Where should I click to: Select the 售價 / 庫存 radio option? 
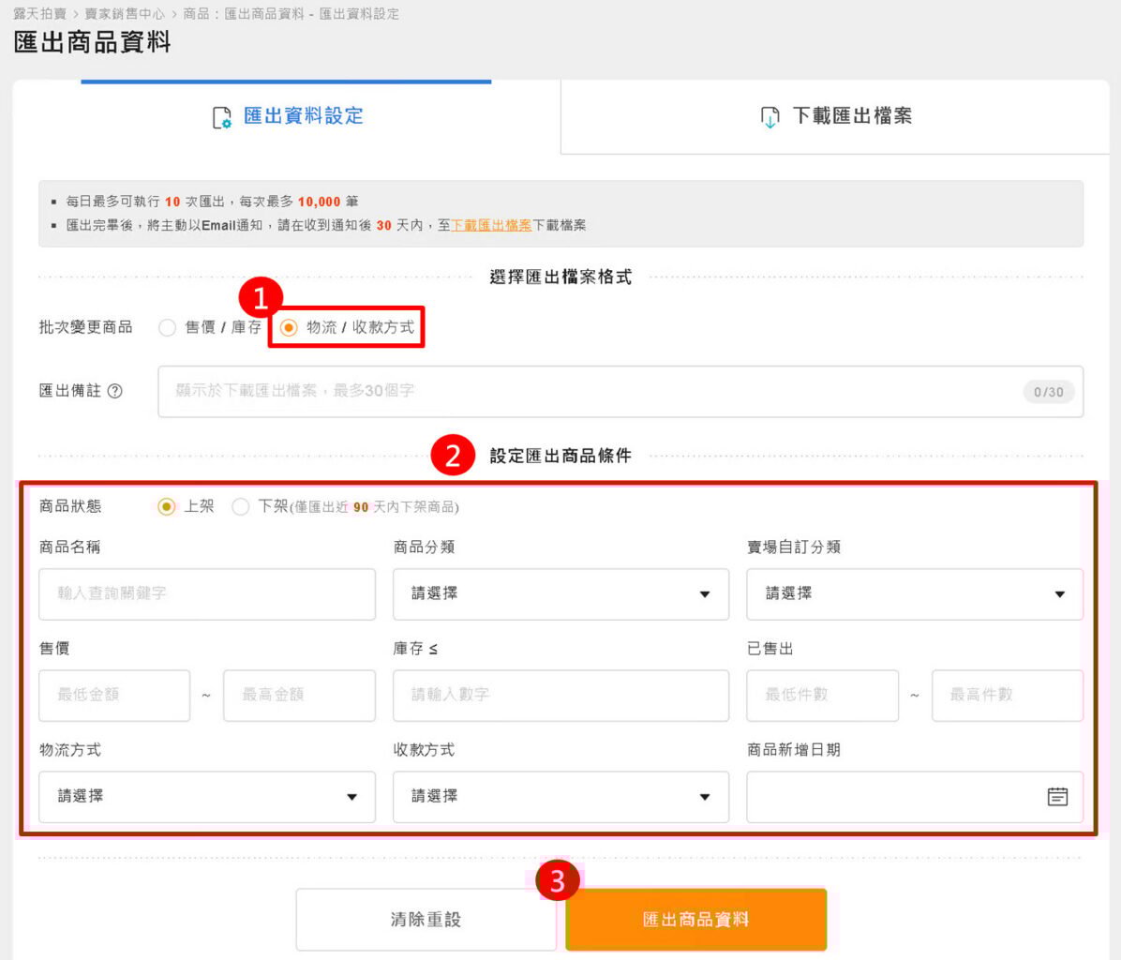tap(168, 327)
